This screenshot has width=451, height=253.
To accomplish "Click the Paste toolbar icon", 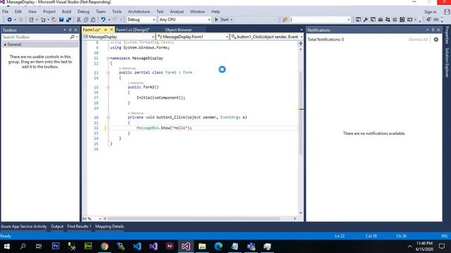I will 93,20.
